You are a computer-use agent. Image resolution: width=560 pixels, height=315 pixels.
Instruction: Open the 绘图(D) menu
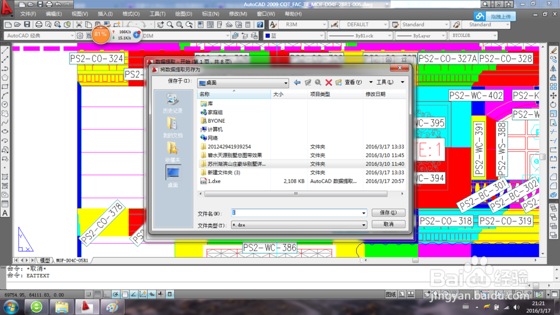[x=184, y=14]
